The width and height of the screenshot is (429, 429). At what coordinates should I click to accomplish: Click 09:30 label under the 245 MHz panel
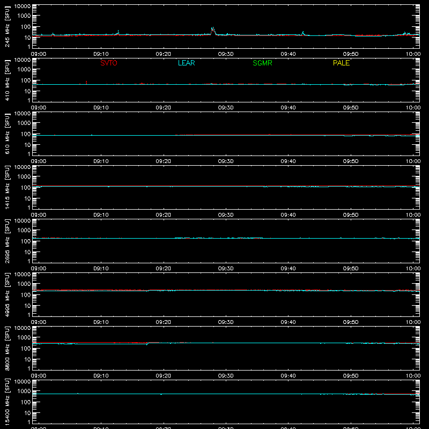(226, 54)
